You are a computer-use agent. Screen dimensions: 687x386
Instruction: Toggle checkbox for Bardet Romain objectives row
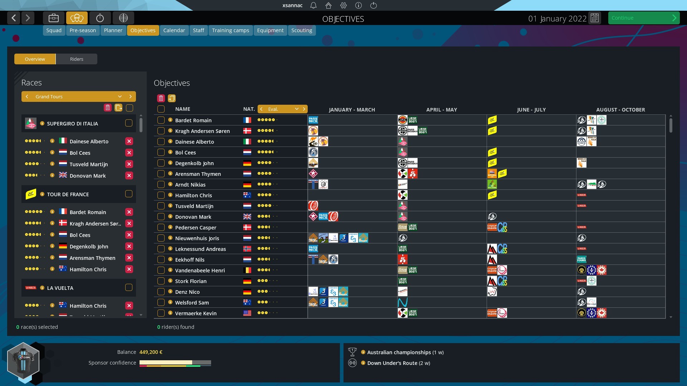(161, 120)
